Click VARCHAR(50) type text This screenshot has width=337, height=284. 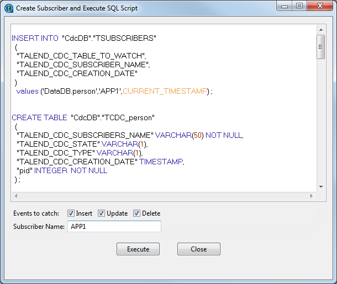(x=179, y=135)
